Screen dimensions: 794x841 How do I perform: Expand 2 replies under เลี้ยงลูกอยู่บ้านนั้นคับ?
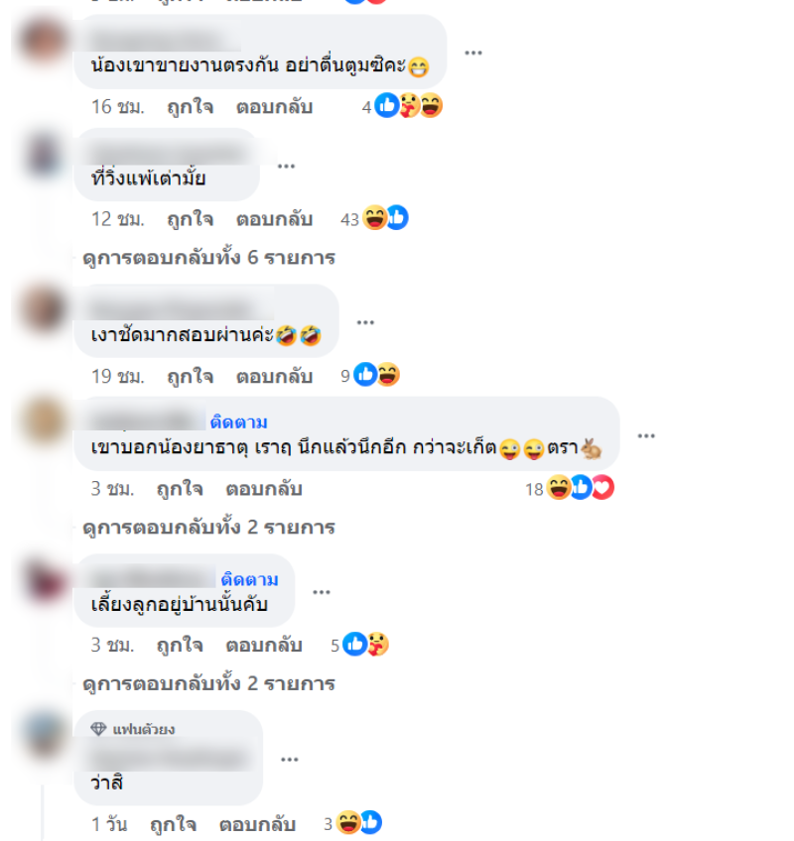click(208, 684)
